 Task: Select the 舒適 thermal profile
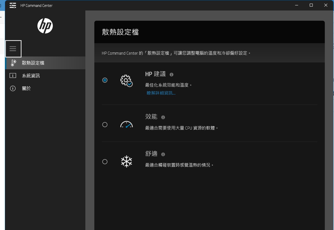click(105, 162)
